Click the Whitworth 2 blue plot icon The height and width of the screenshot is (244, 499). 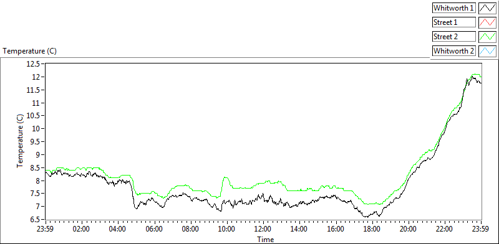[x=487, y=50]
